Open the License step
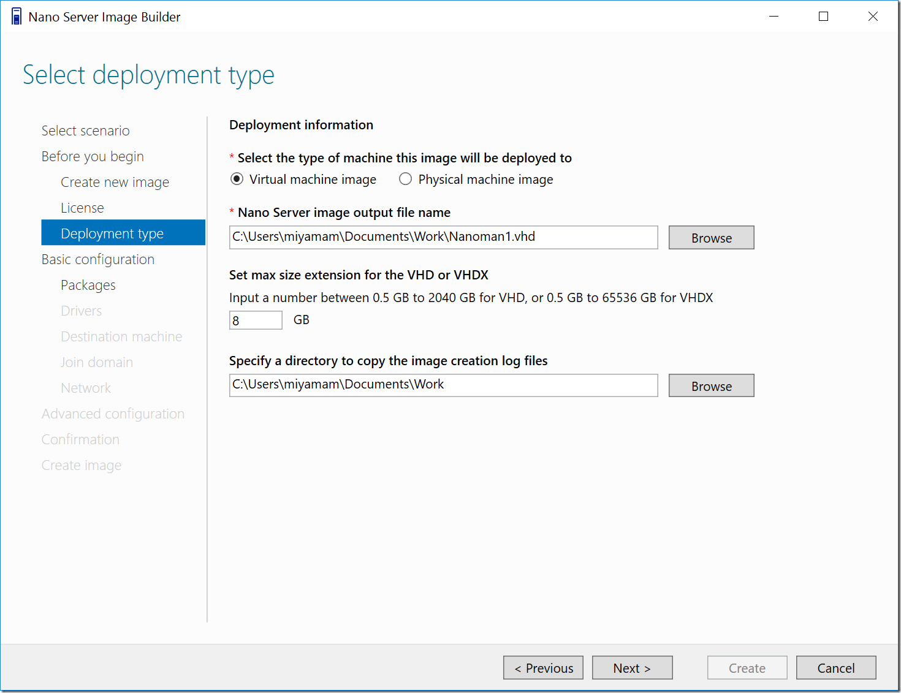901x693 pixels. point(82,208)
